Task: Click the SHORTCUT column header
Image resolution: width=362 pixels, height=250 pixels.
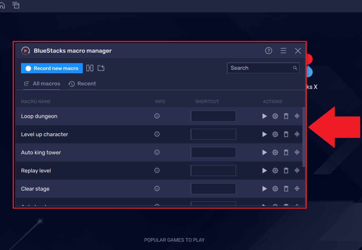Action: coord(207,102)
